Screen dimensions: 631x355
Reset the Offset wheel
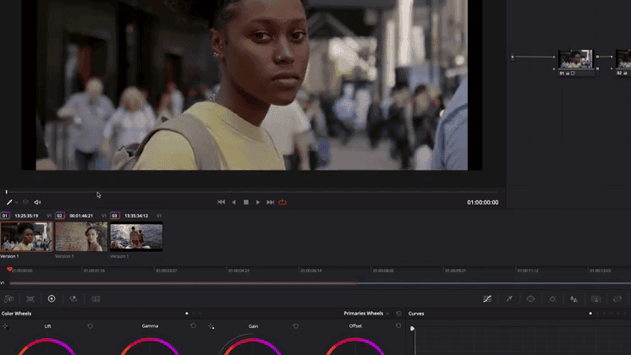tap(398, 326)
